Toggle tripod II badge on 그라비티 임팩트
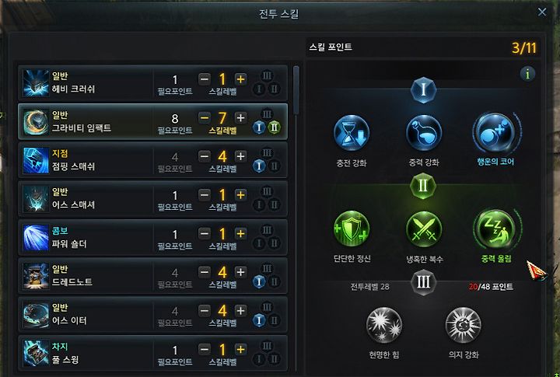The height and width of the screenshot is (377, 560). coord(274,127)
